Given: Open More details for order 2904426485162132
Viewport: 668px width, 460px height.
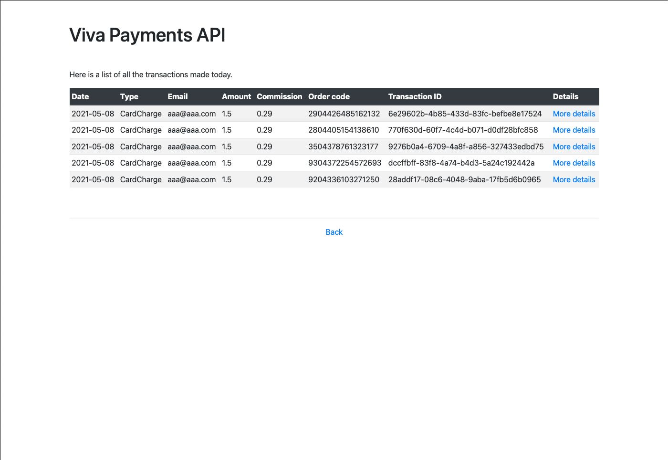Looking at the screenshot, I should pos(574,114).
